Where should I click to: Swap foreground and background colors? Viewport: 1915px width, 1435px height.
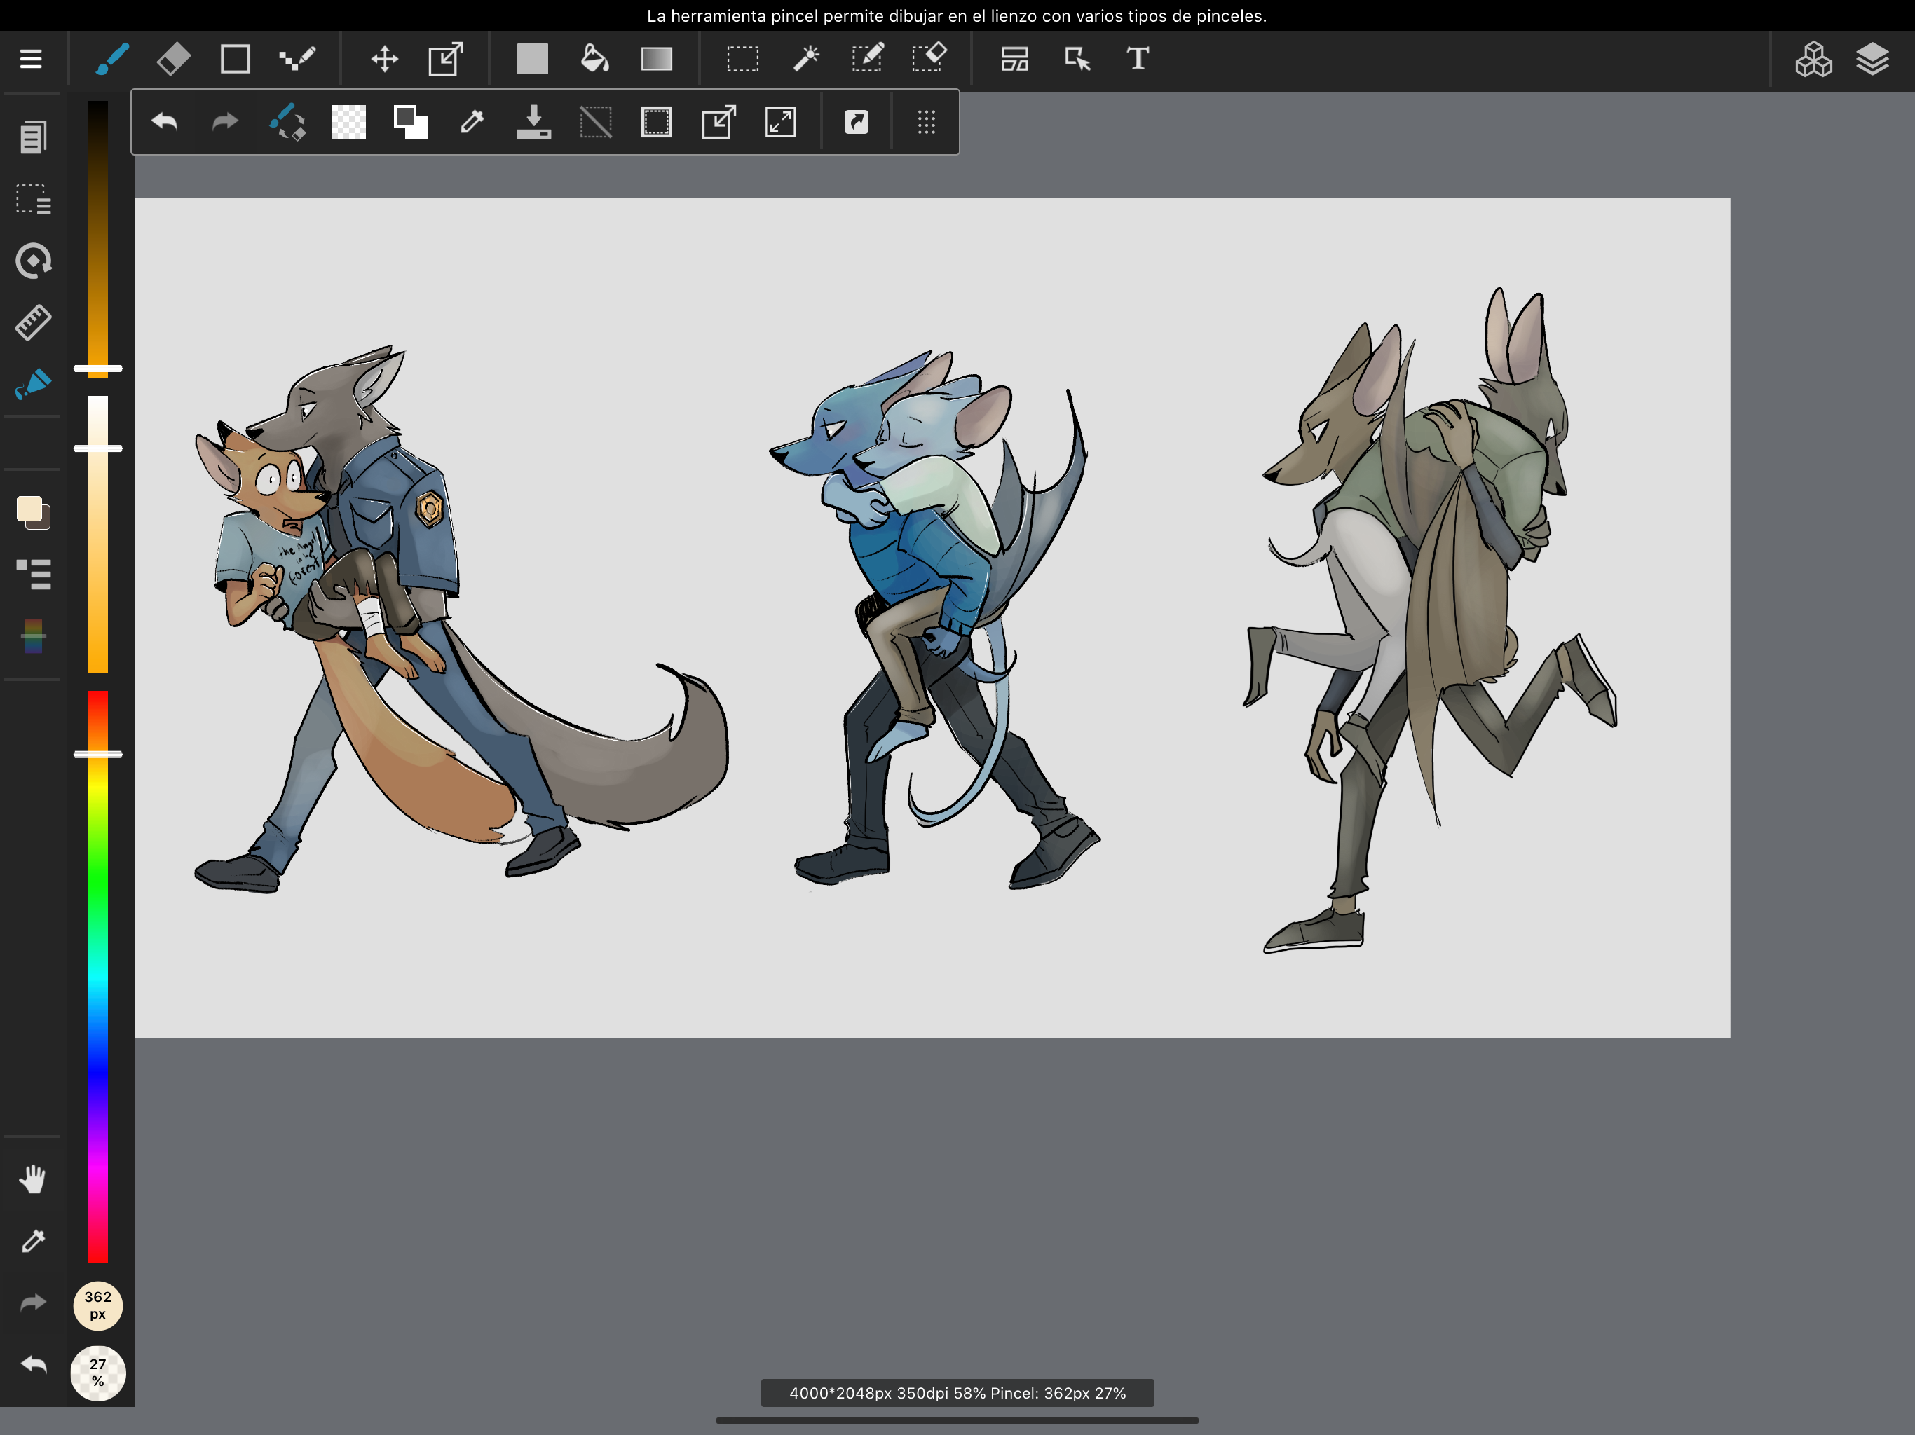[410, 122]
